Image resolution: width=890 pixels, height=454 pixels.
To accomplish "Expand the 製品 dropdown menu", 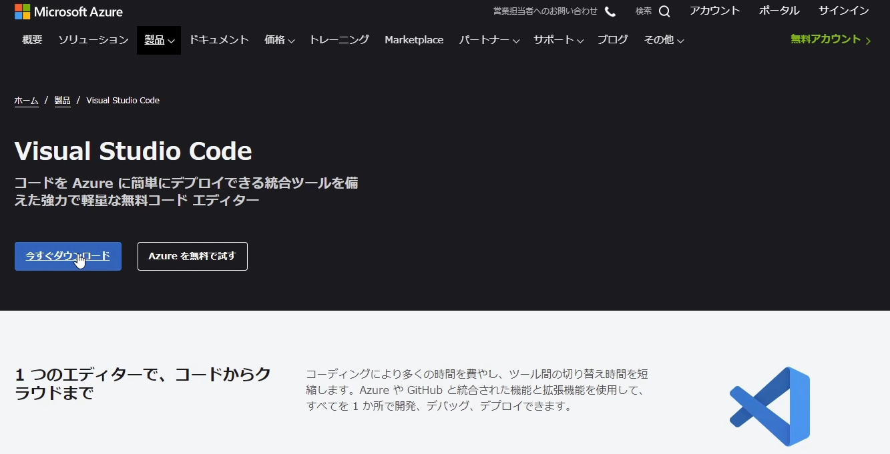I will point(159,40).
